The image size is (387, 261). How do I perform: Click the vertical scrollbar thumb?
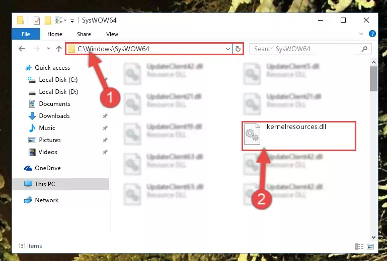(373, 79)
